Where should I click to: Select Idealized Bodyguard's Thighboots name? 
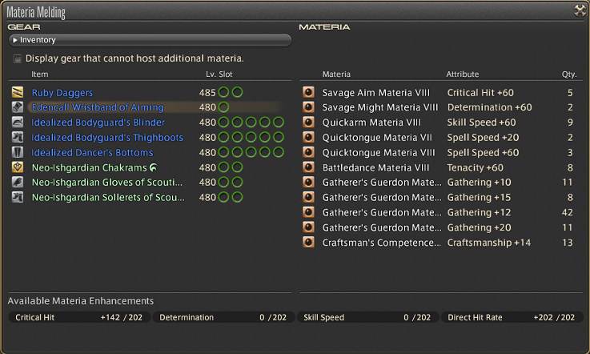click(x=107, y=138)
